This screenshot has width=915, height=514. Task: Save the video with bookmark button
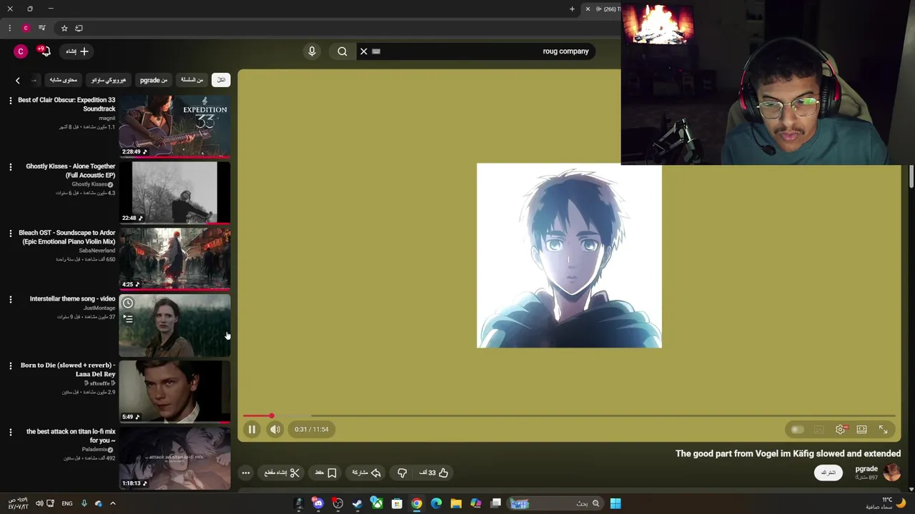[x=326, y=473]
